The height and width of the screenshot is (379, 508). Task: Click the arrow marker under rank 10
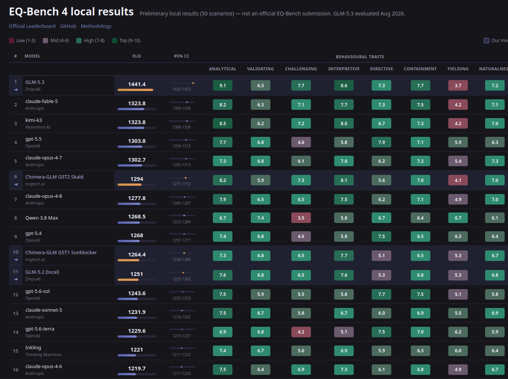tap(15, 260)
